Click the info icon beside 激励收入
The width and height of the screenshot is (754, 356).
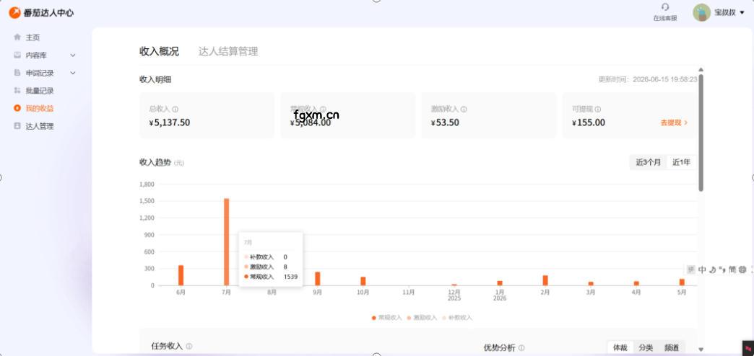point(464,110)
